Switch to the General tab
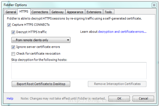The width and height of the screenshot is (159, 106). [x=11, y=12]
